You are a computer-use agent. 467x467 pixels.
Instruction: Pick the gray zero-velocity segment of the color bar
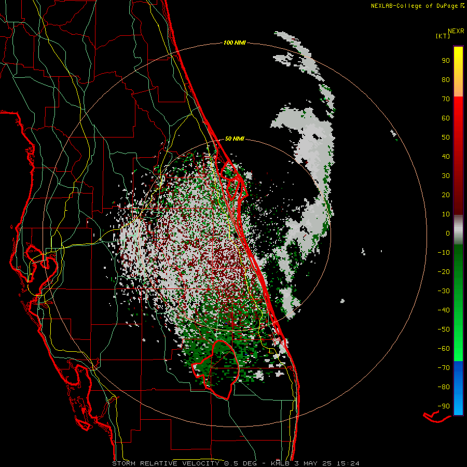458,230
